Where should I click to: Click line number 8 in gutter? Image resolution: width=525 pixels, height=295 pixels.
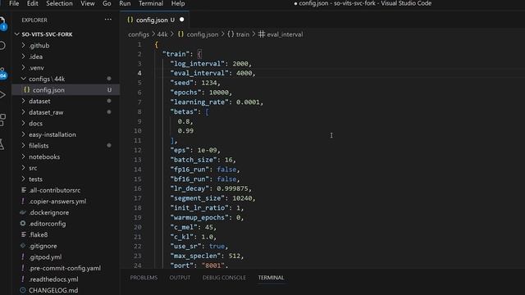(x=139, y=111)
